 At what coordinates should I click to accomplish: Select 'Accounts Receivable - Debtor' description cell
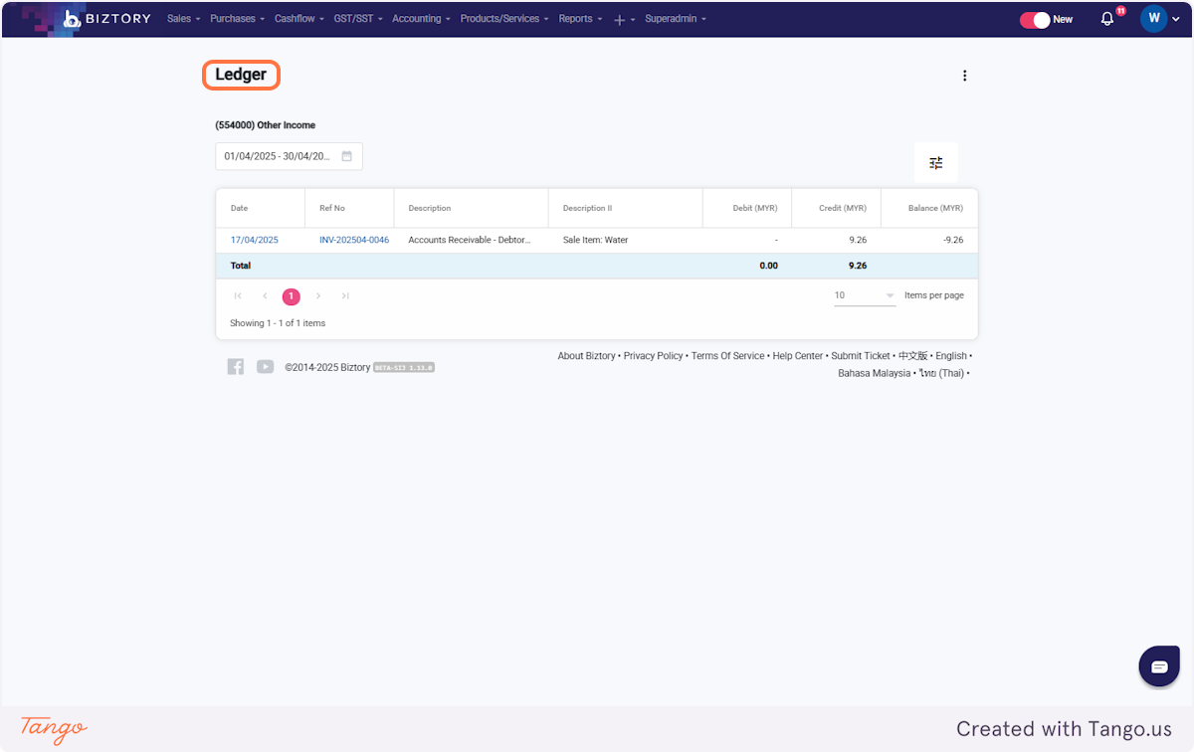[x=470, y=241]
